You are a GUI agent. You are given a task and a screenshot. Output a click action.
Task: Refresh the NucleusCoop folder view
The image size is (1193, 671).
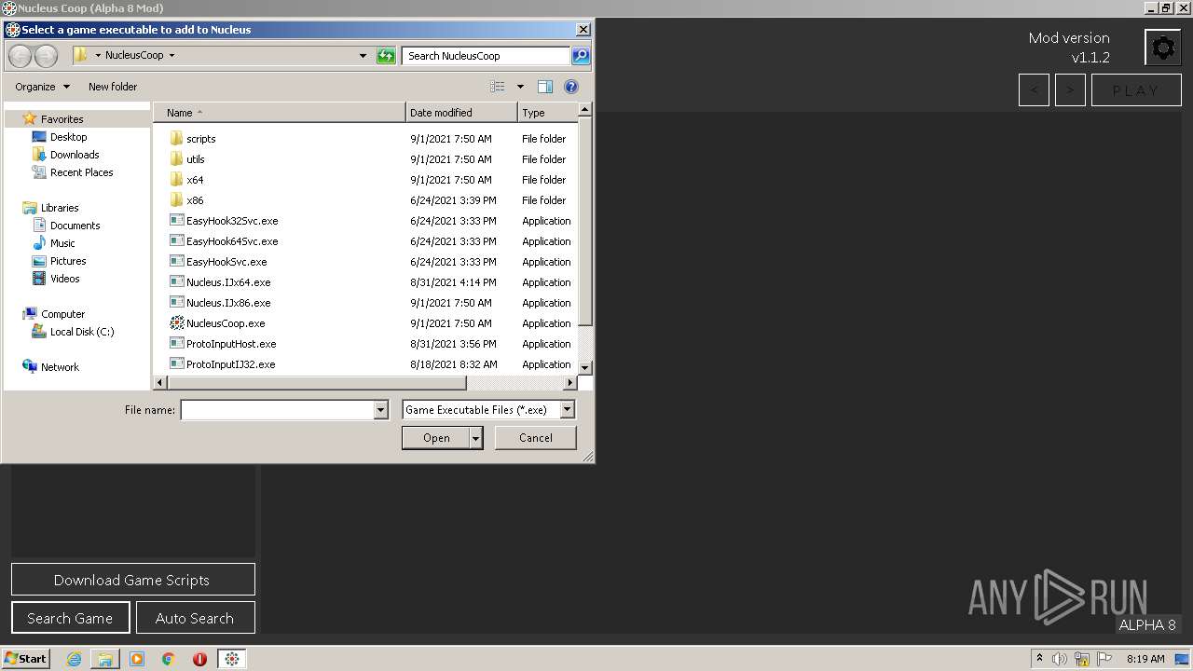[x=386, y=56]
